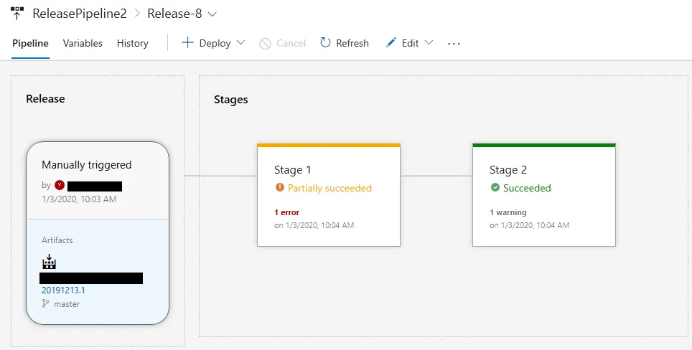Expand the Deploy dropdown arrow
Image resolution: width=692 pixels, height=350 pixels.
(x=241, y=43)
